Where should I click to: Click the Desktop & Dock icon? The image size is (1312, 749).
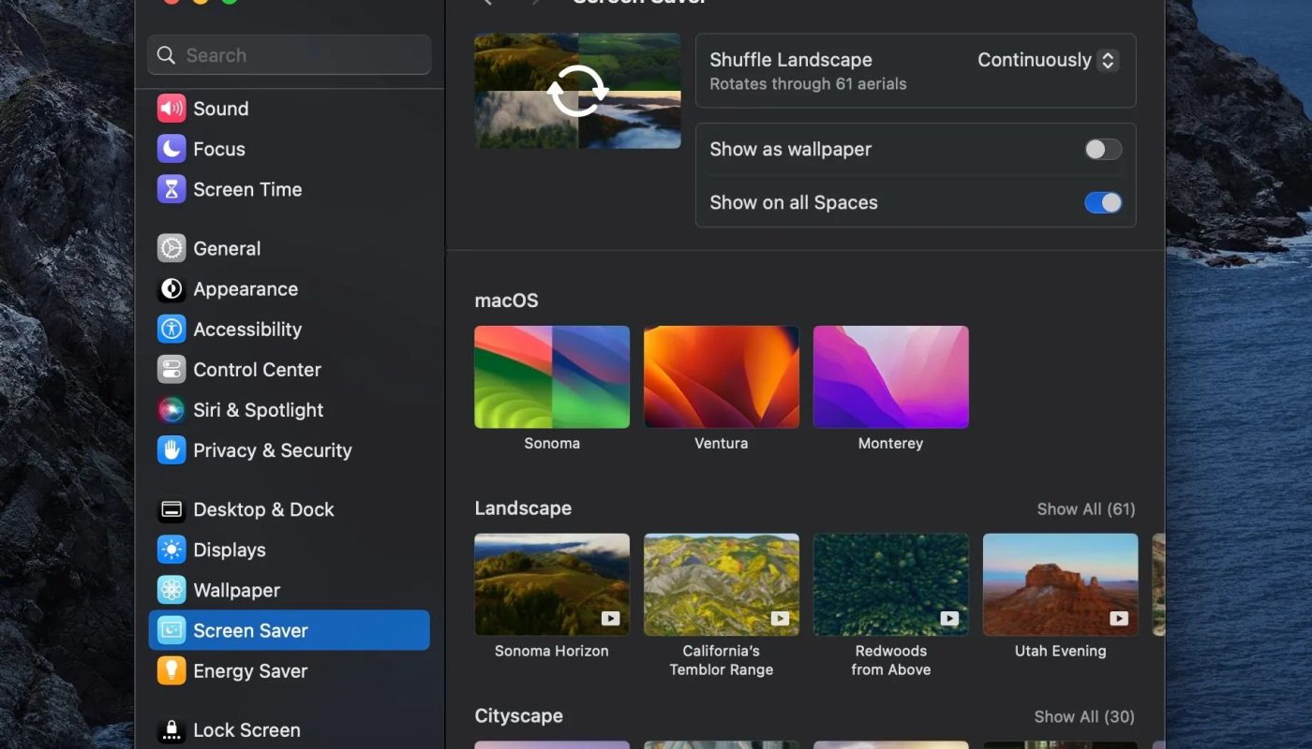tap(171, 509)
